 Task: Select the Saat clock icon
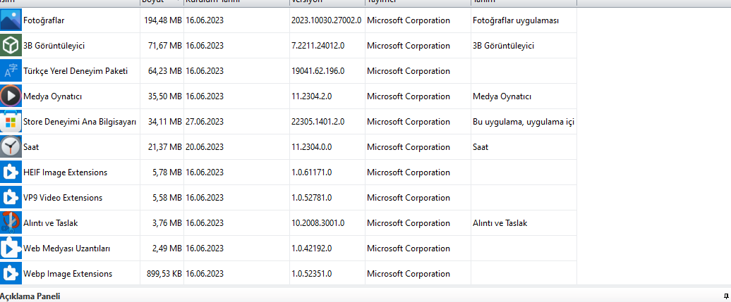click(11, 147)
